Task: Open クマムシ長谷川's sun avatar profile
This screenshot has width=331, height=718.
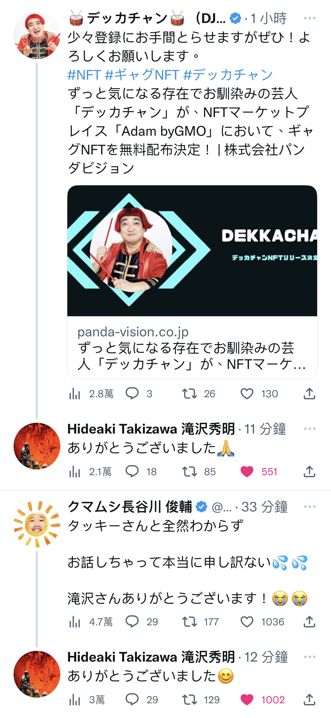Action: click(x=37, y=524)
